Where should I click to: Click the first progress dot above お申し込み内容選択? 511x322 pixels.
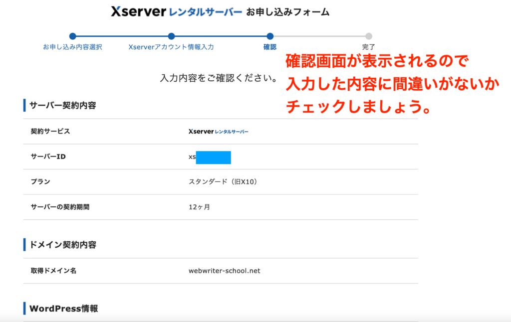click(x=73, y=36)
